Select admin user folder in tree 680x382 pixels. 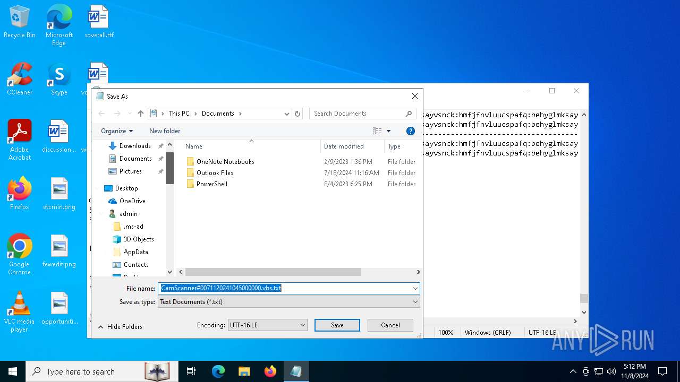coord(128,214)
